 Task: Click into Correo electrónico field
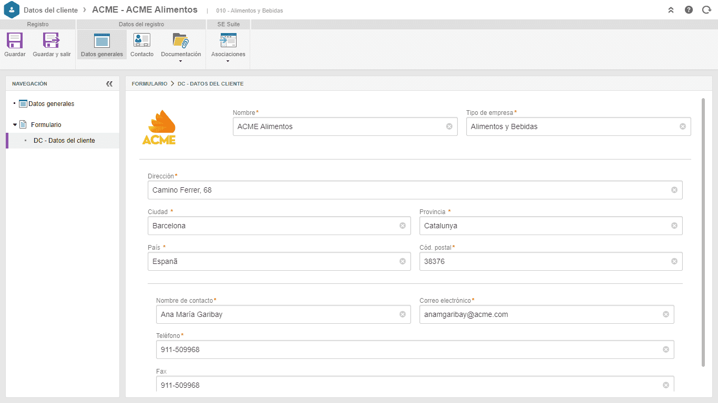547,314
